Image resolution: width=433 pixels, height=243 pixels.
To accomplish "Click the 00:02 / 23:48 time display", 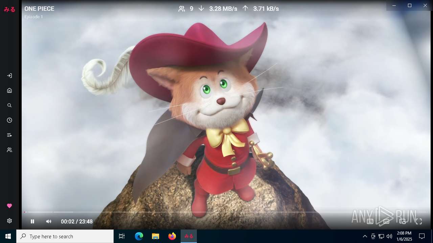I will pyautogui.click(x=77, y=221).
